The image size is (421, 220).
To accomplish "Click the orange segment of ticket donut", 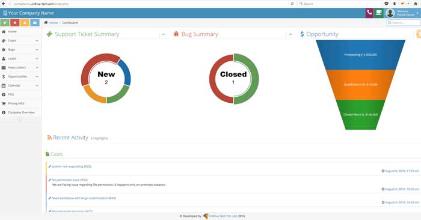I will (94, 96).
